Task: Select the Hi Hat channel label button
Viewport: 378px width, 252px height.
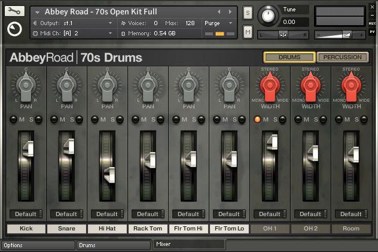Action: tap(107, 229)
